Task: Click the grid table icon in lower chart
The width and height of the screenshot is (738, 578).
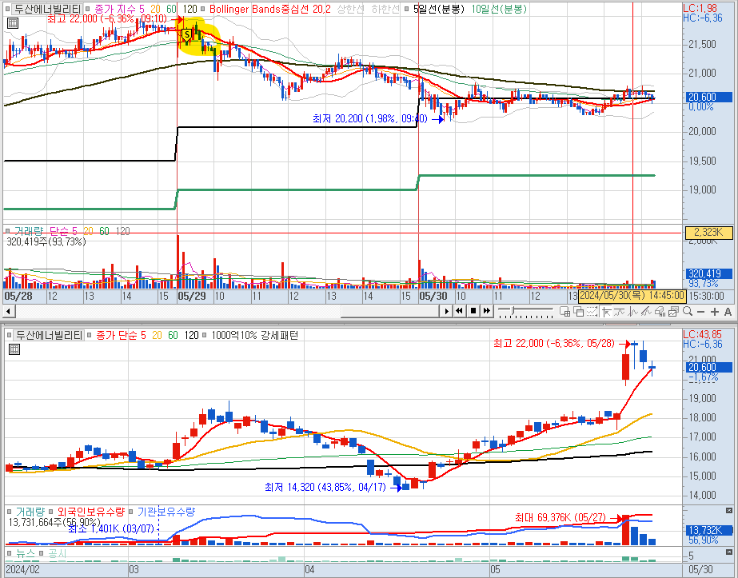Action: click(x=14, y=349)
